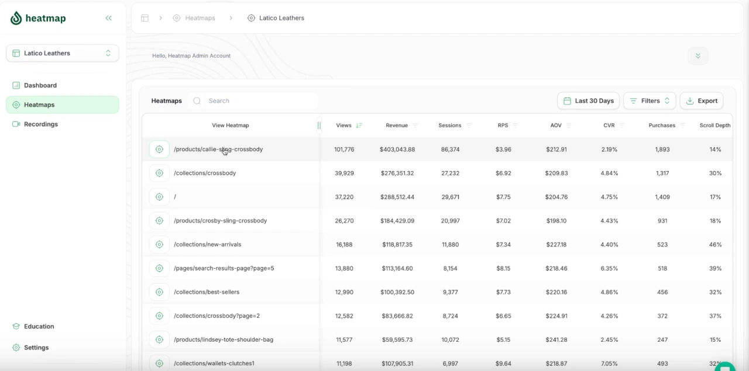Export the heatmaps table
749x371 pixels.
click(x=702, y=101)
